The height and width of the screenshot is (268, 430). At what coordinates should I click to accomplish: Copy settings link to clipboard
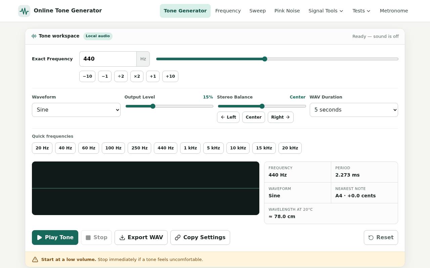(200, 238)
